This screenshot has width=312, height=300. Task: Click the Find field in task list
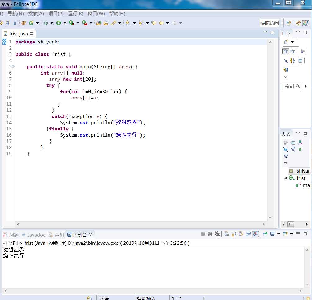pyautogui.click(x=291, y=86)
